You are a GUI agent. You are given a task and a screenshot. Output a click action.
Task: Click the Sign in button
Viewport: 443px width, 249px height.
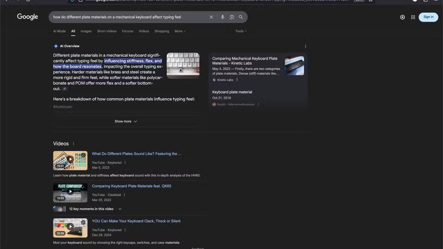pyautogui.click(x=428, y=17)
